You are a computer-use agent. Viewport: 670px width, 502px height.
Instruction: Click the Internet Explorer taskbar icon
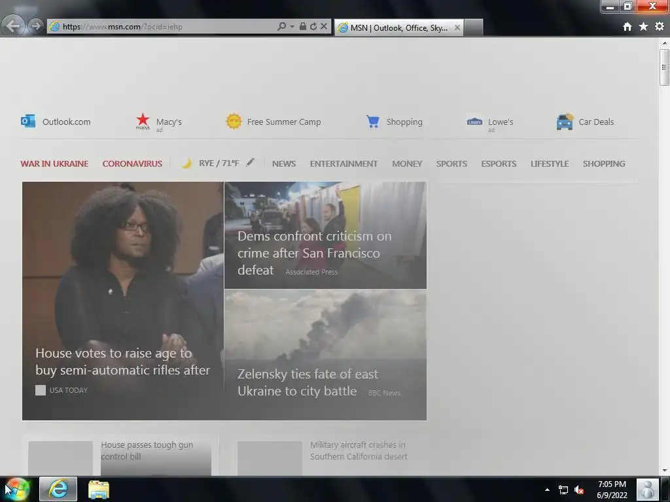(58, 489)
